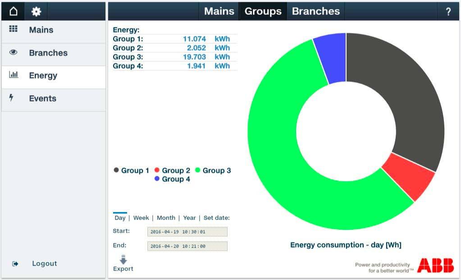This screenshot has width=461, height=280.
Task: Click the Group 1 value 11.074
Action: pyautogui.click(x=194, y=39)
